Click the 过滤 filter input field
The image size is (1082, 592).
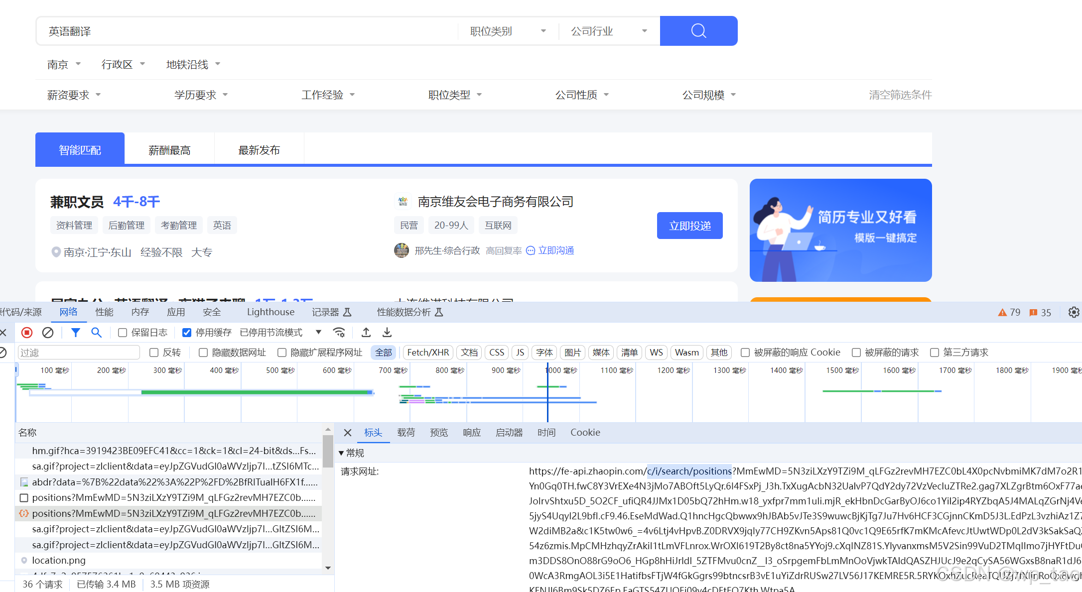[79, 353]
